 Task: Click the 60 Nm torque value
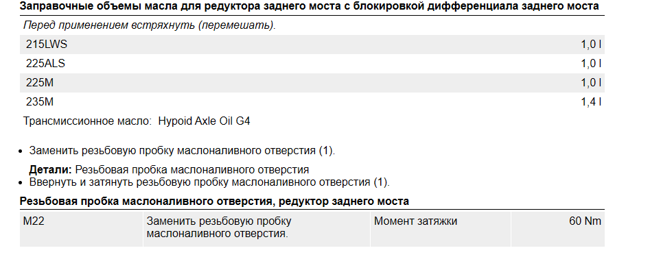(x=585, y=221)
